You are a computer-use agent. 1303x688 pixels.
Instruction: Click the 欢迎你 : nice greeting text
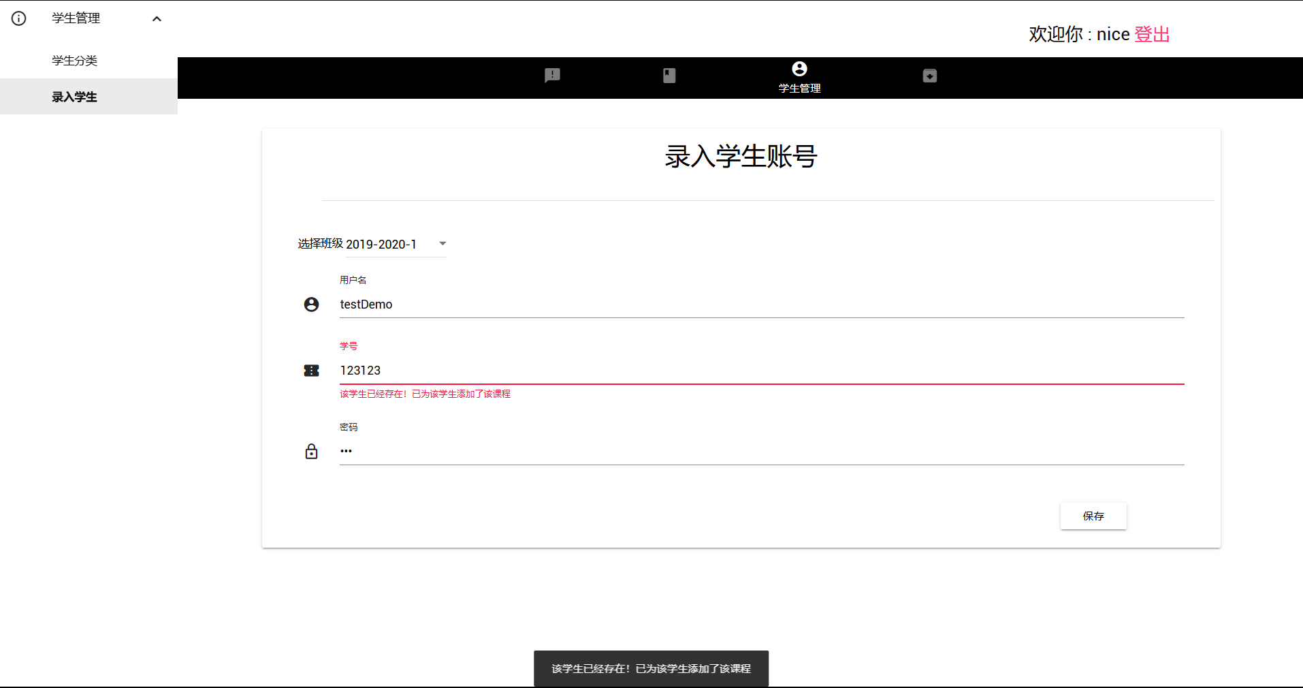[1079, 34]
